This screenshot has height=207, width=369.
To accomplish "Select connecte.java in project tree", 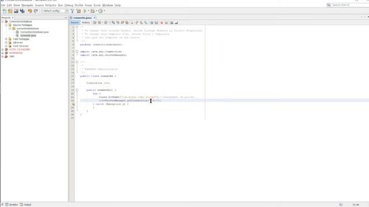I will tap(28, 36).
